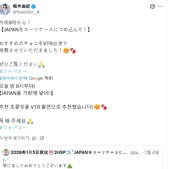Image resolution: width=169 pixels, height=169 pixels.
Task: Open the three-dot more options menu
Action: 160,7
